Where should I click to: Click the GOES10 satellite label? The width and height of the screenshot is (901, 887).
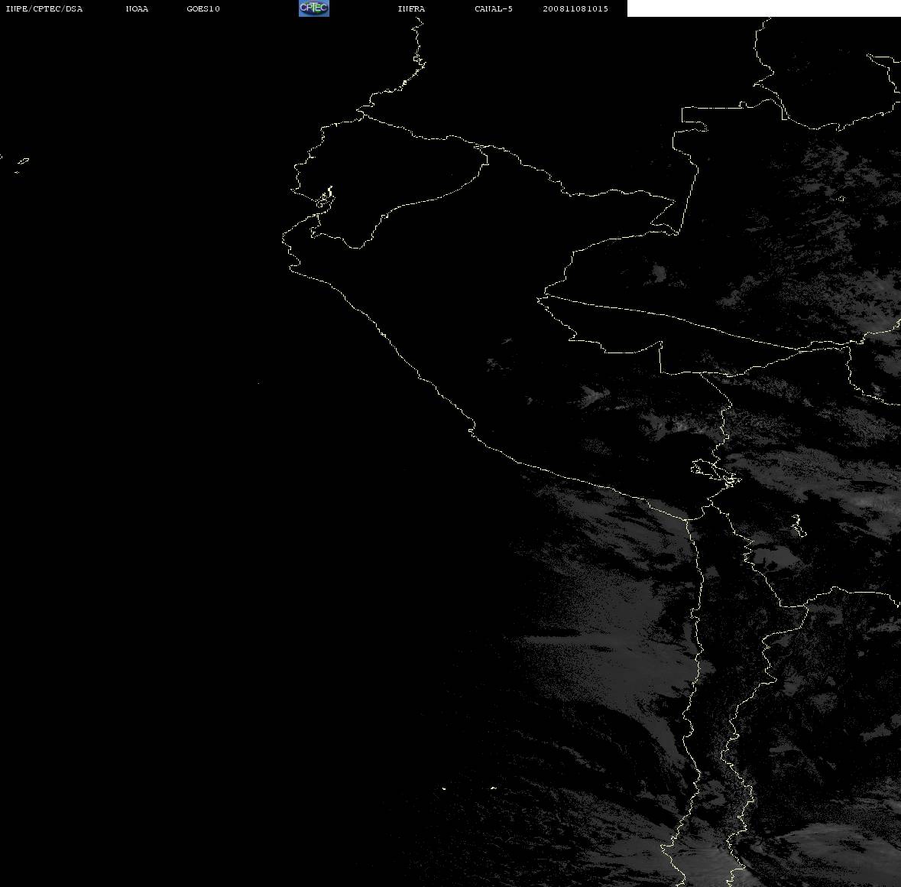(203, 8)
